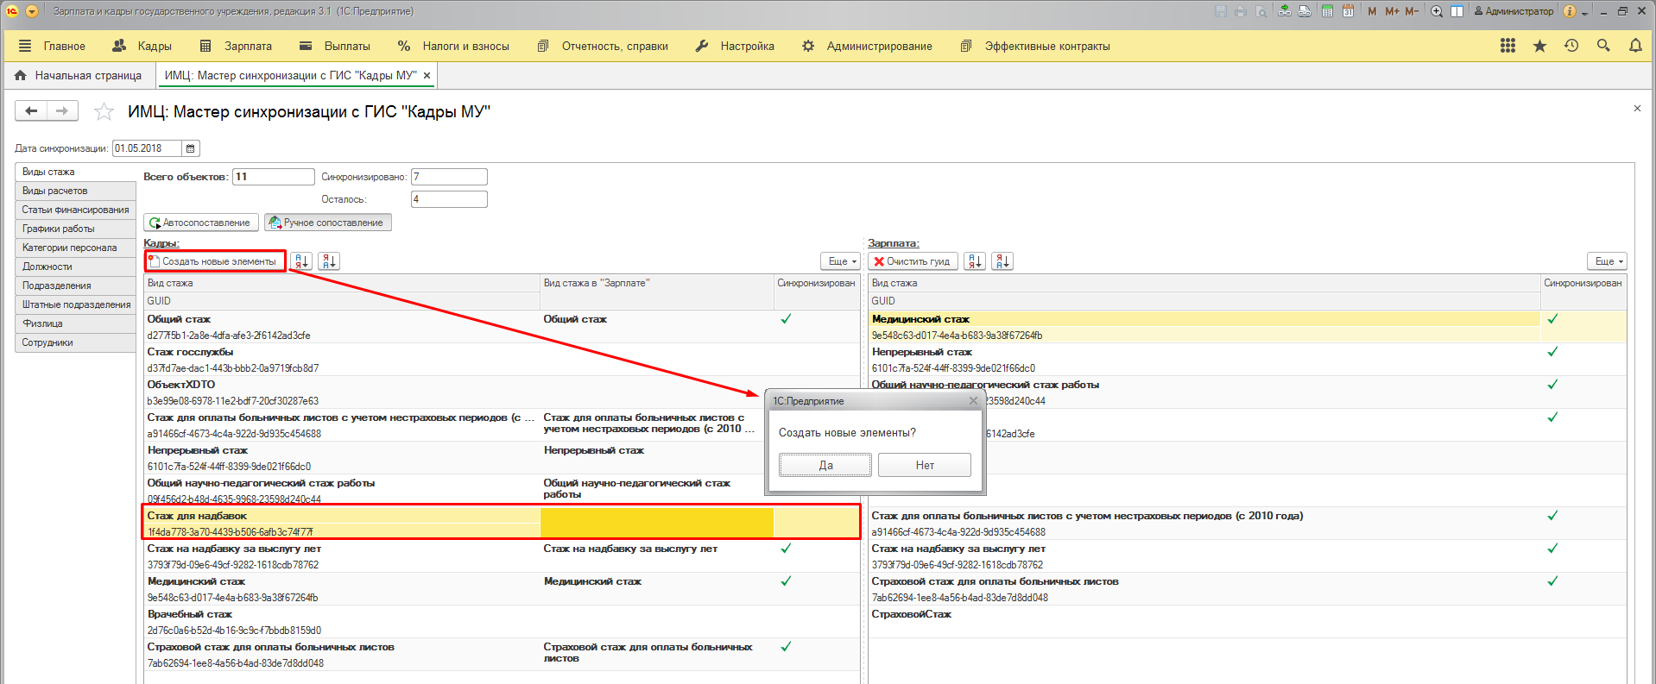Viewport: 1656px width, 684px height.
Task: Sort Зарплата list descending
Action: 1002,261
